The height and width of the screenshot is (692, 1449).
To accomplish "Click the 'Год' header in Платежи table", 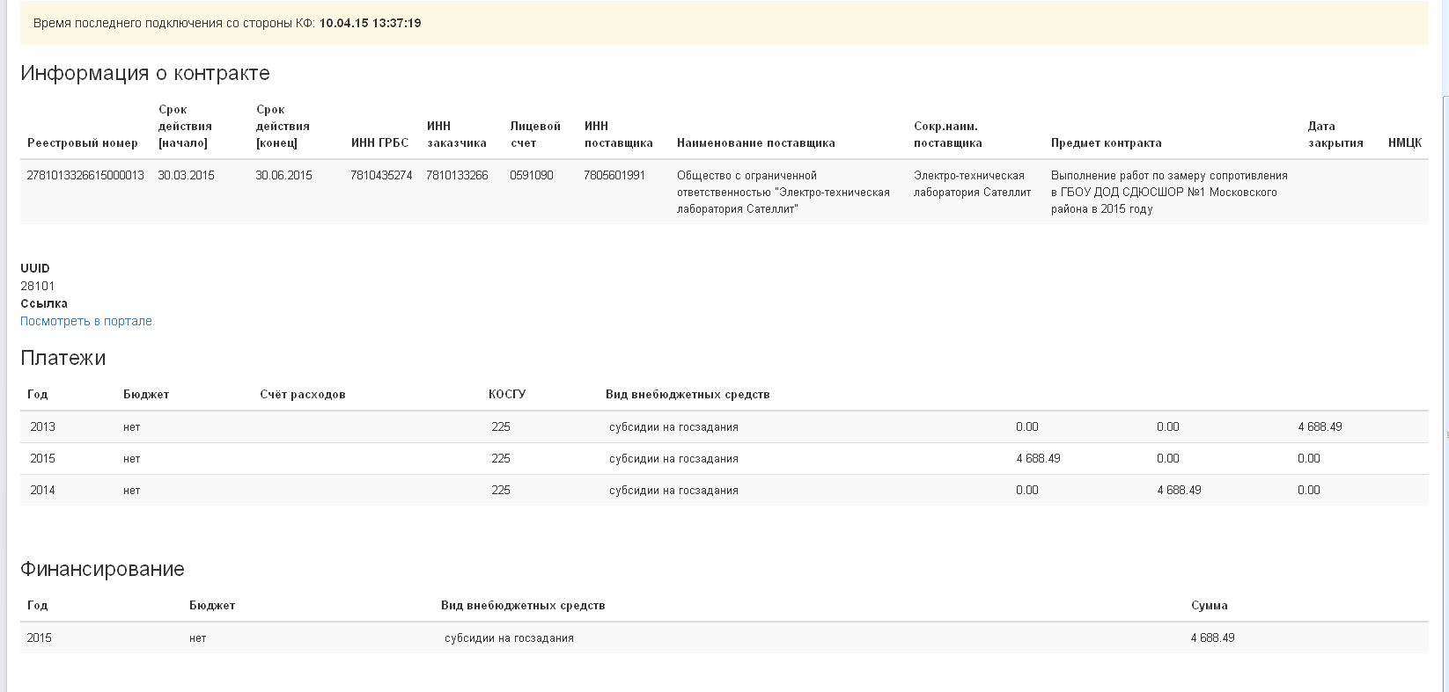I will coord(37,394).
